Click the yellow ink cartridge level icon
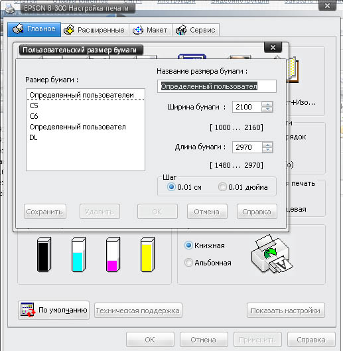343x351 pixels. coord(147,254)
